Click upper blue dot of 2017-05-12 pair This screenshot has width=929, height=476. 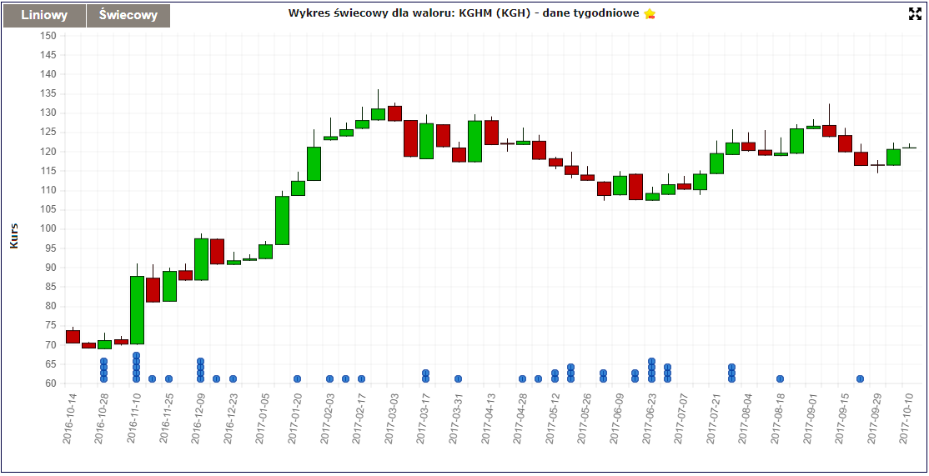555,373
